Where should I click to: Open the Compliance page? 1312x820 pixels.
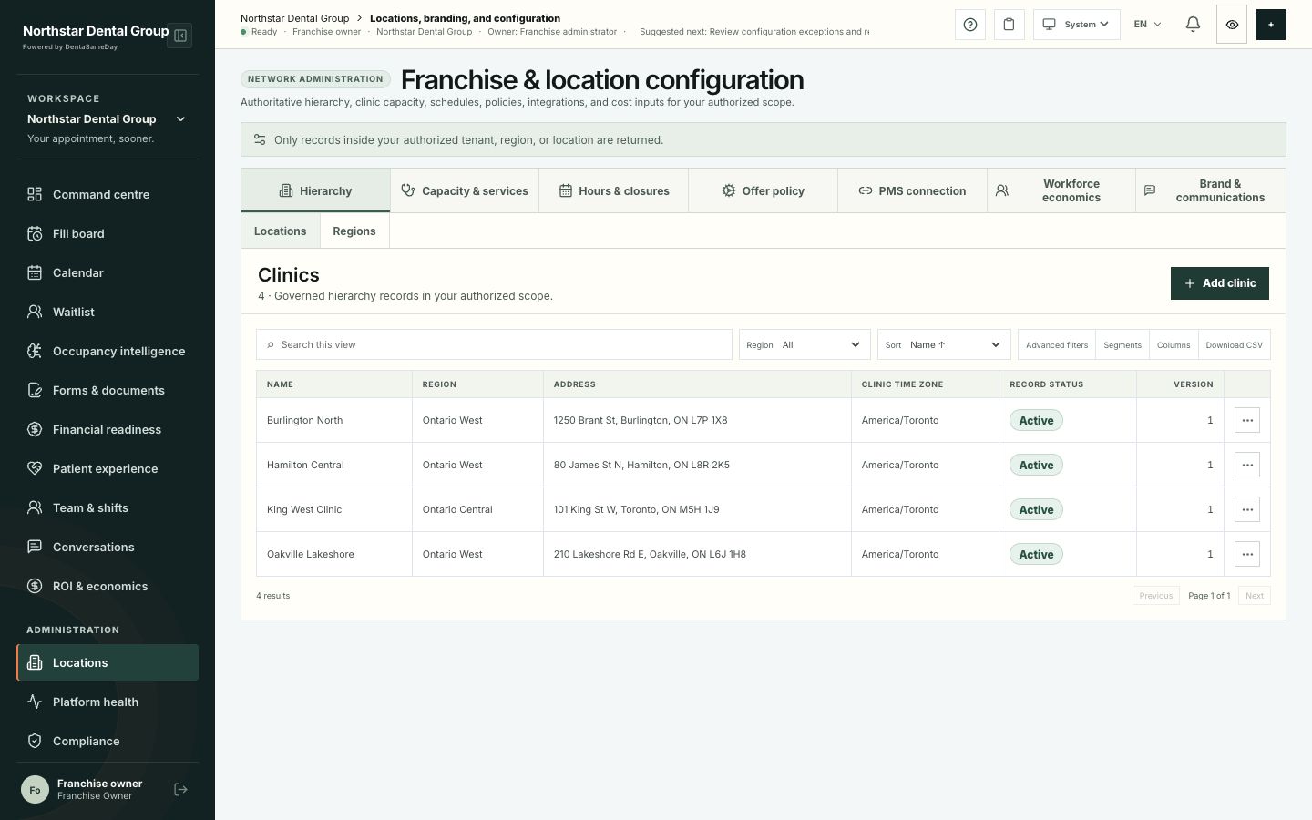click(108, 741)
